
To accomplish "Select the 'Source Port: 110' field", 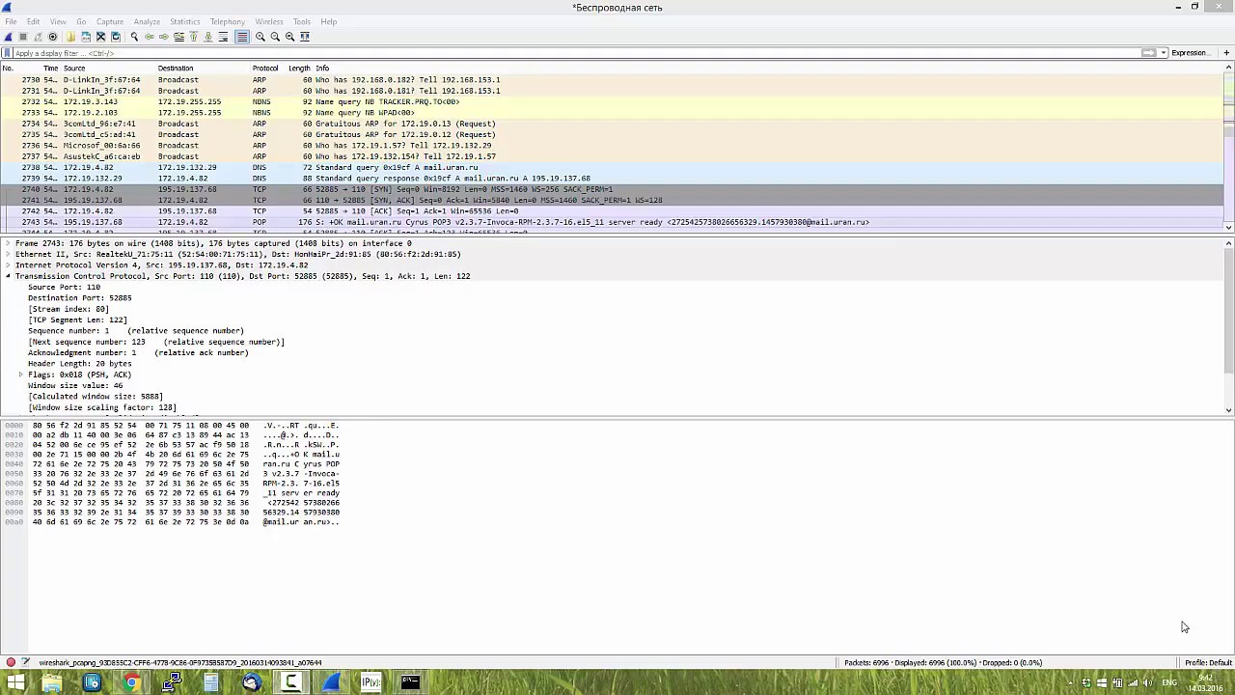I will tap(64, 288).
